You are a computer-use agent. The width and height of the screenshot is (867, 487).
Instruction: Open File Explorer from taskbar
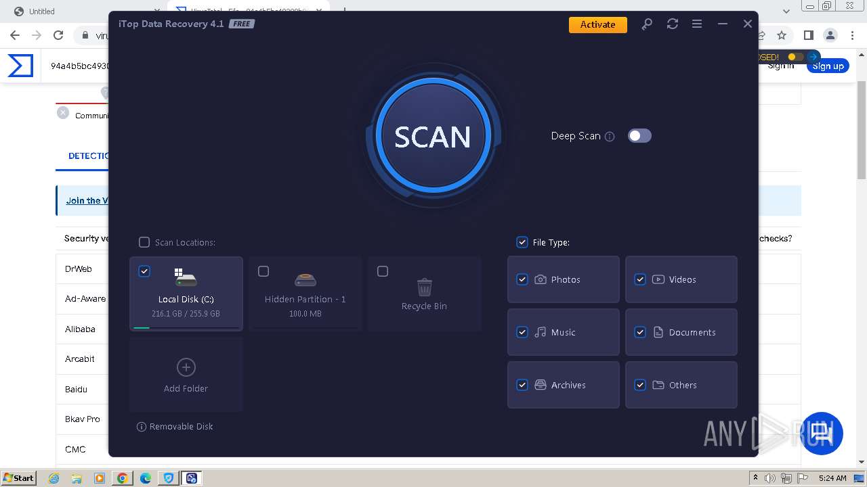(x=77, y=478)
